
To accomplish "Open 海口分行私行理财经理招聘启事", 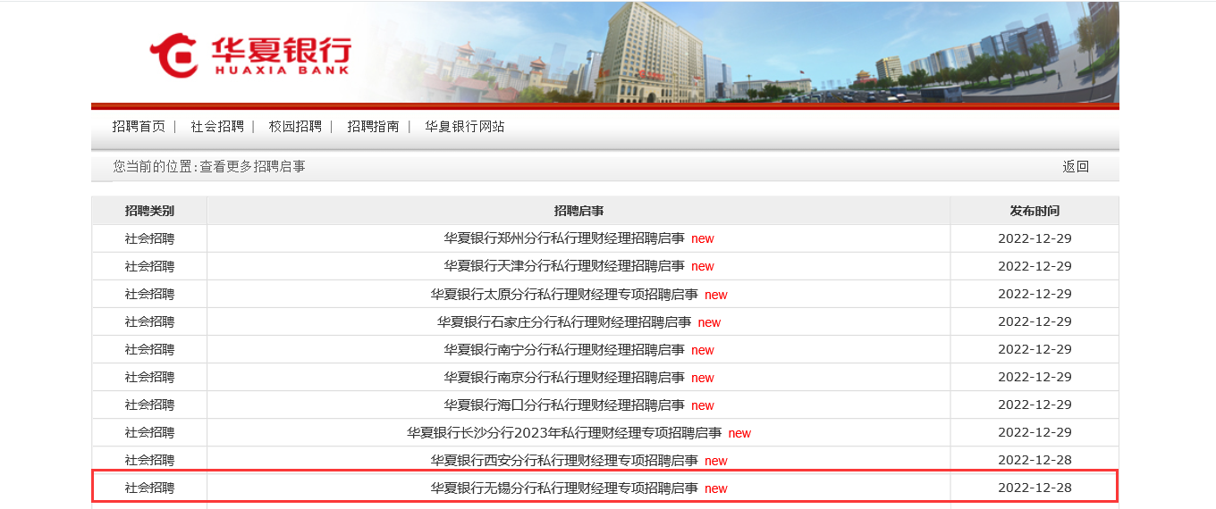I will click(564, 405).
